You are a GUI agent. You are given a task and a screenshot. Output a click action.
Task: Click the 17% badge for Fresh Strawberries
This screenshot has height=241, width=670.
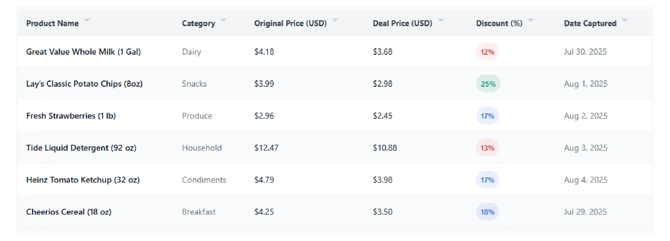click(x=487, y=116)
